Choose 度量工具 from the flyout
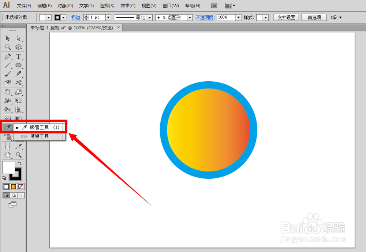The height and width of the screenshot is (252, 366). [39, 136]
